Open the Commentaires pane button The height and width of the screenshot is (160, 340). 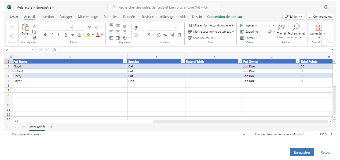click(320, 17)
